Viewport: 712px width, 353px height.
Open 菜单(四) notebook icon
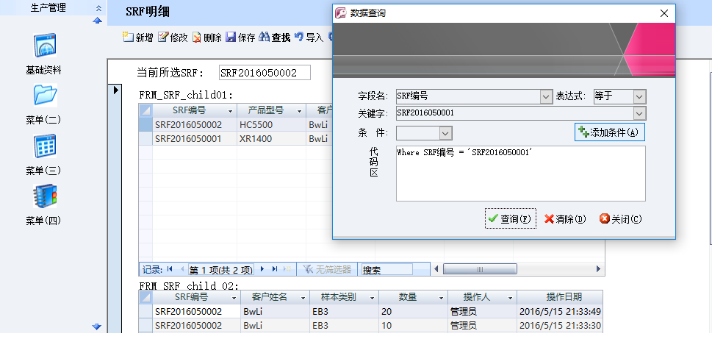pos(45,196)
